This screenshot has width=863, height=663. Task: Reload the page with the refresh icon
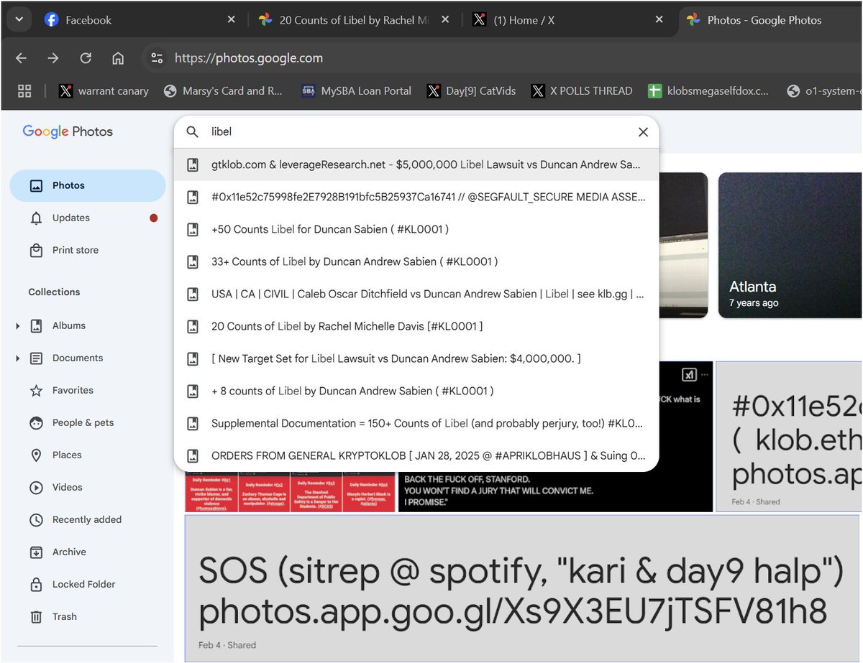tap(86, 58)
